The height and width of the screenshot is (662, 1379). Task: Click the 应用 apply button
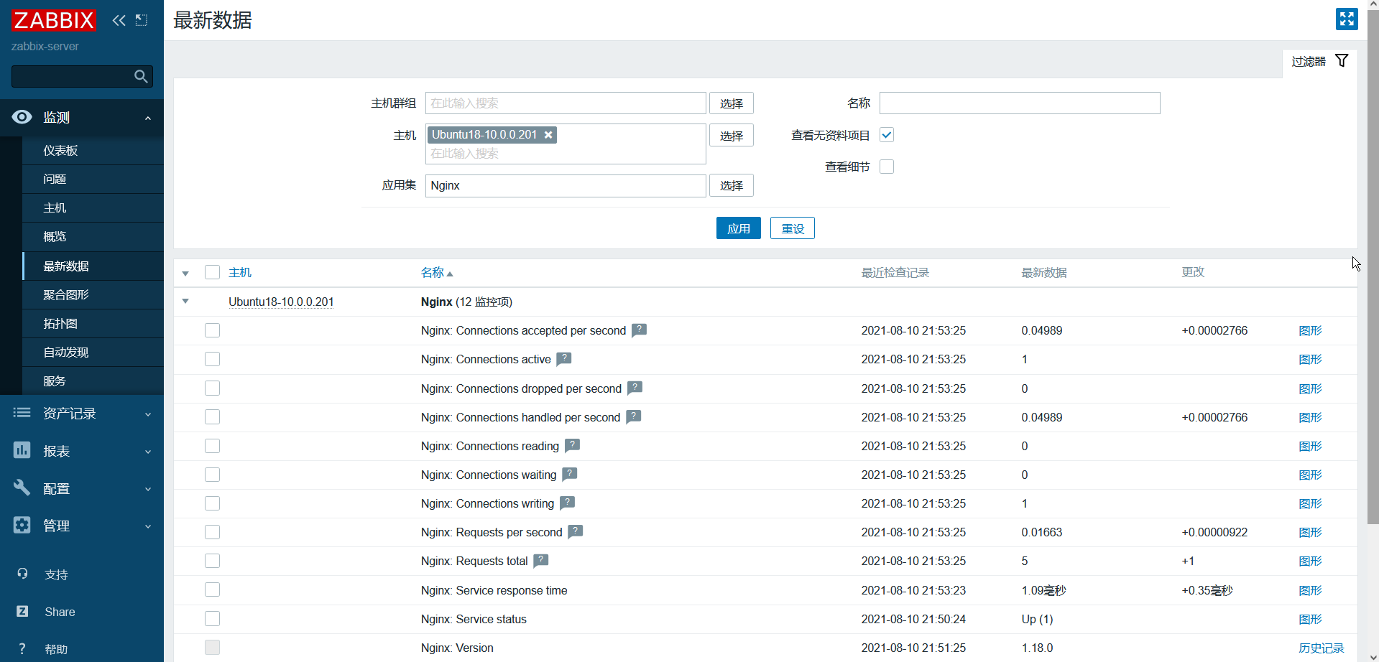[x=739, y=228]
